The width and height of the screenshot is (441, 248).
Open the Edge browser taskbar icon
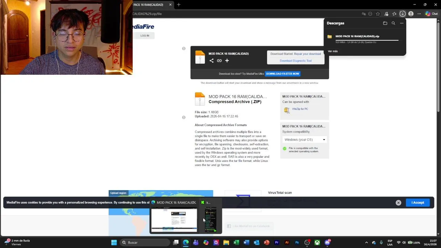pos(186,242)
